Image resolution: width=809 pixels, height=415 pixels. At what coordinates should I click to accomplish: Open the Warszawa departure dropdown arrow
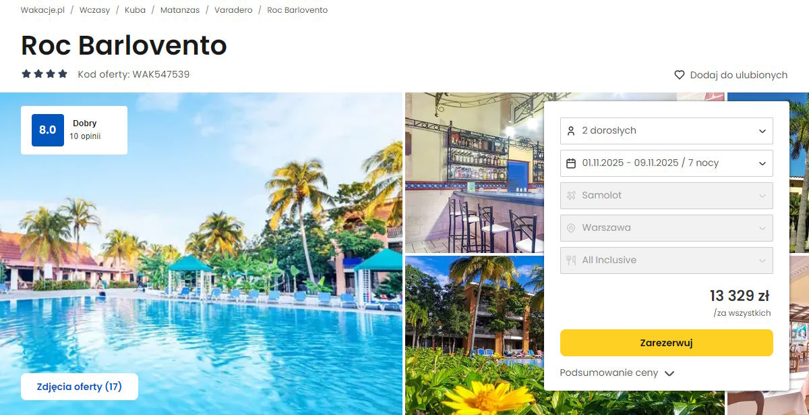762,228
